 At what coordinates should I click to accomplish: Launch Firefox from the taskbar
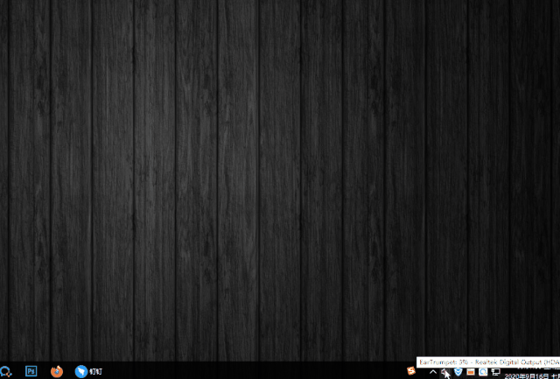(x=57, y=371)
